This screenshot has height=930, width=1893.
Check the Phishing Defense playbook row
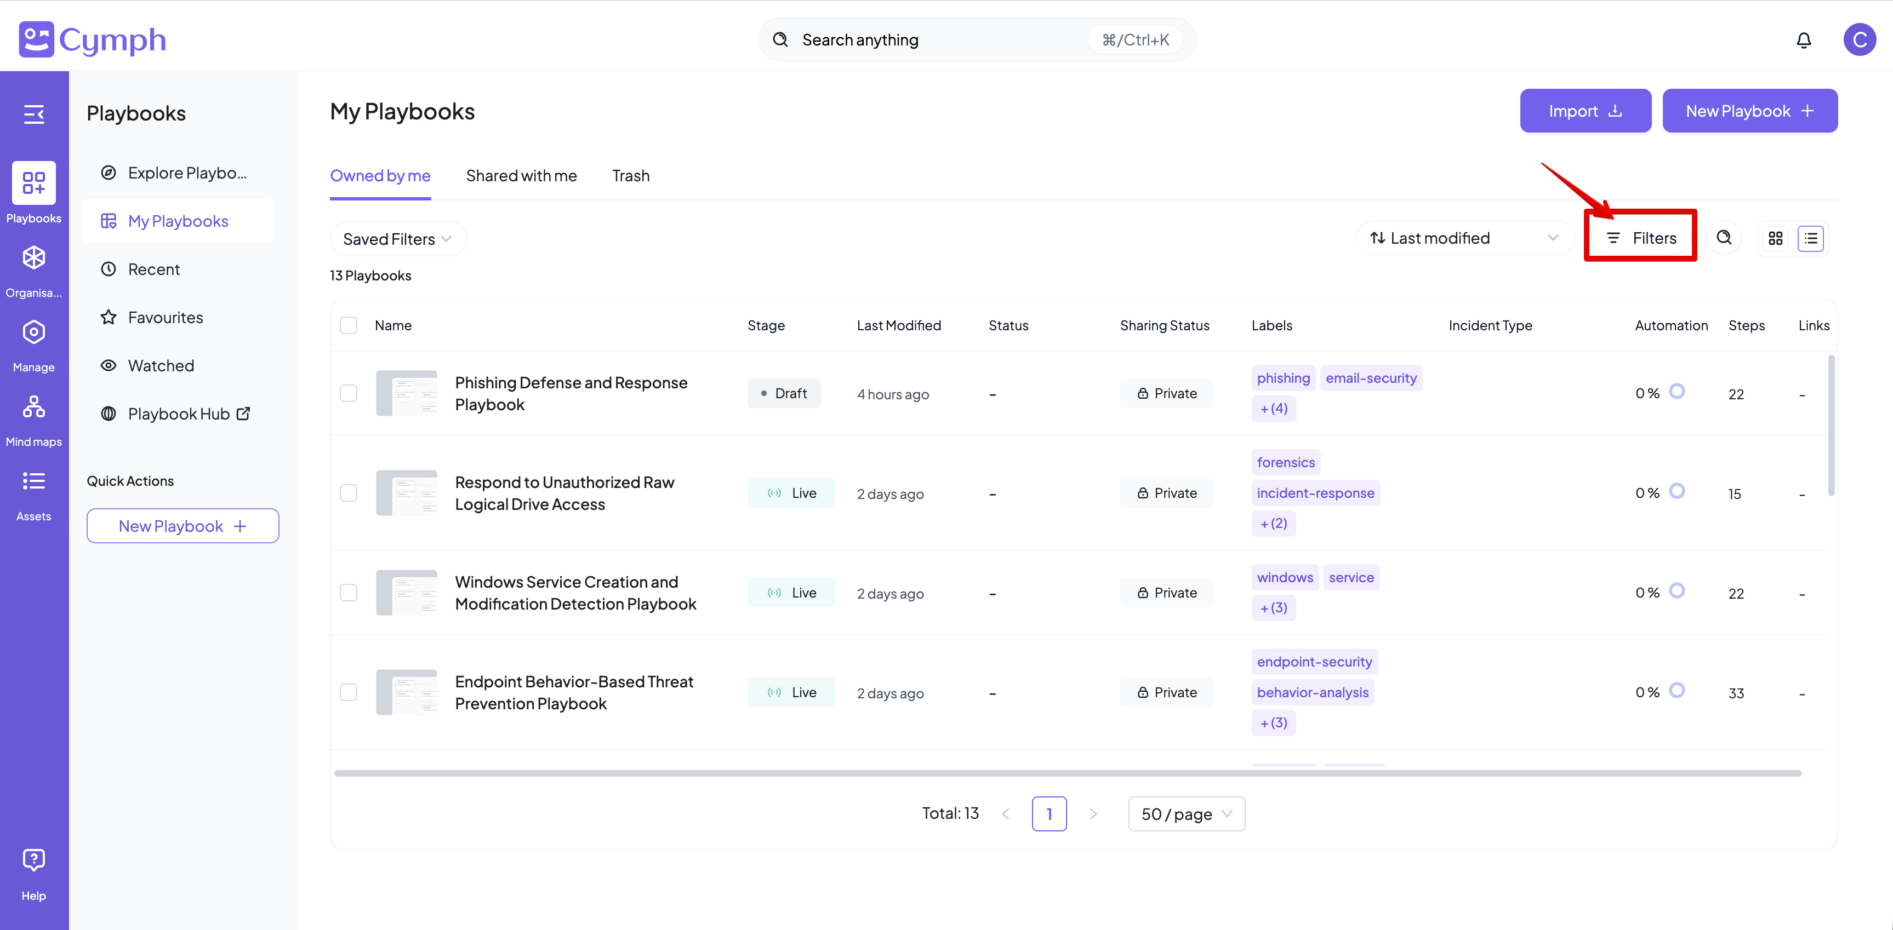pos(349,393)
